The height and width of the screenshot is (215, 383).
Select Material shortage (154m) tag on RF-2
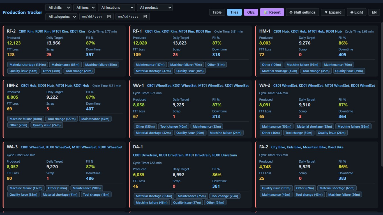pos(27,65)
